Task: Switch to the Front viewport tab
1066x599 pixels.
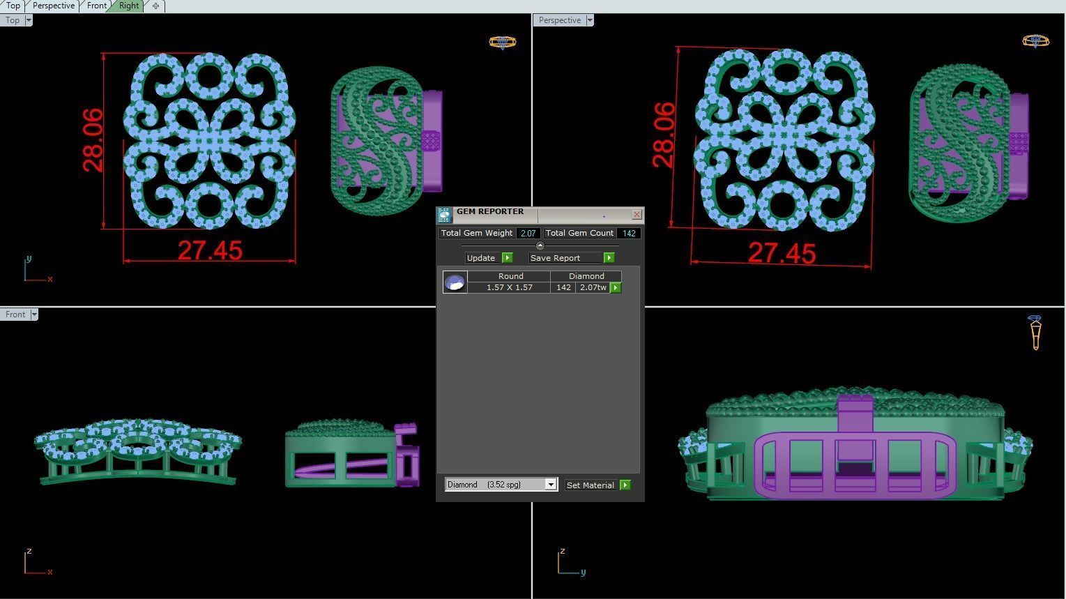Action: tap(97, 6)
